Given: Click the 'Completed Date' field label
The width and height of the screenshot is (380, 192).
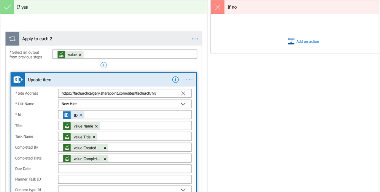Looking at the screenshot, I should pos(29,158).
